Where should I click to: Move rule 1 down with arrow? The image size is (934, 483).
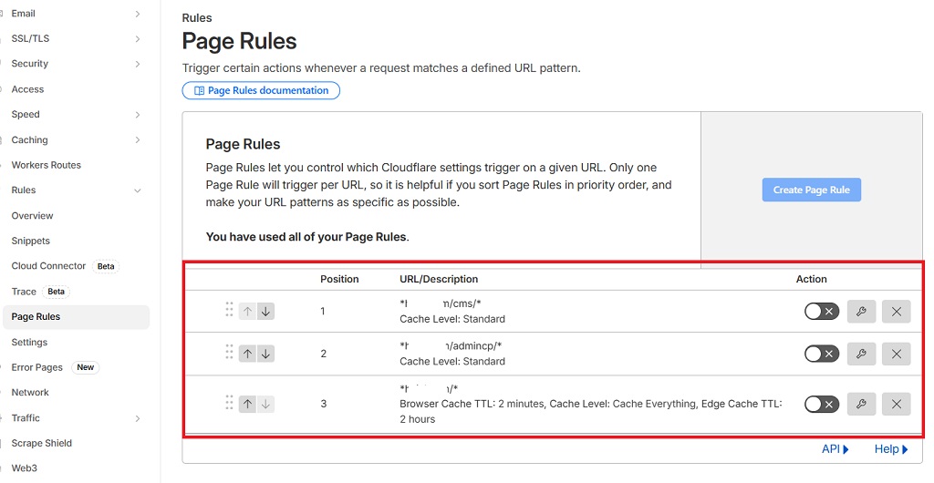(x=265, y=312)
